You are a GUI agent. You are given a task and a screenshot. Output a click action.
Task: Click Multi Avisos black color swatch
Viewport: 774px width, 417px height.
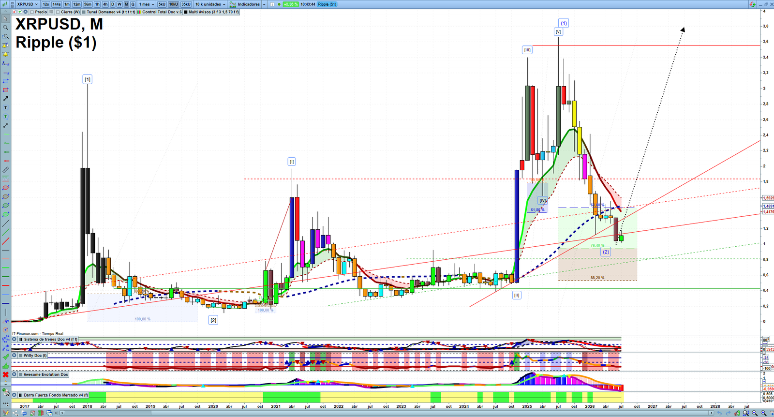coord(186,12)
